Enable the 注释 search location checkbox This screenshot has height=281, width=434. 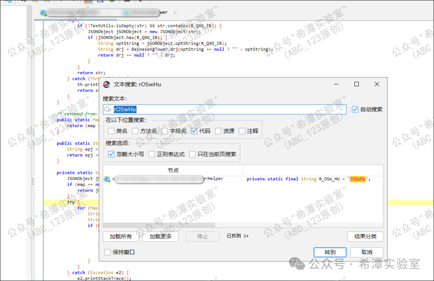tap(242, 131)
